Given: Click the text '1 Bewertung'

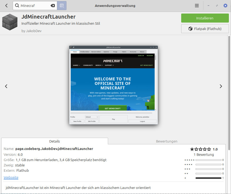Looking at the screenshot, I should click(204, 154).
